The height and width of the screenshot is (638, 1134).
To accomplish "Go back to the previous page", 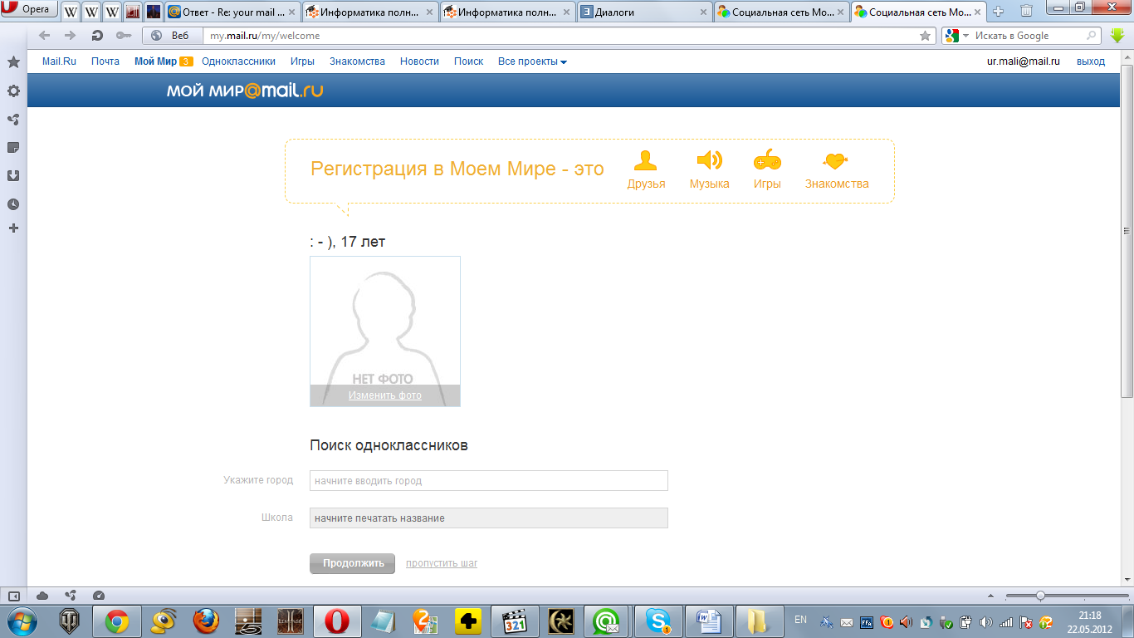I will [x=44, y=36].
